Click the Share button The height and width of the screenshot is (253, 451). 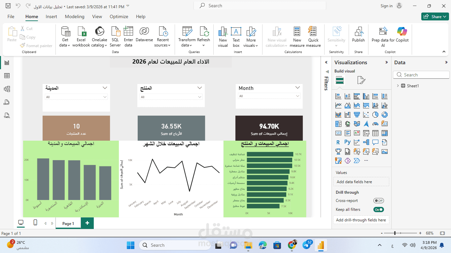pos(435,16)
